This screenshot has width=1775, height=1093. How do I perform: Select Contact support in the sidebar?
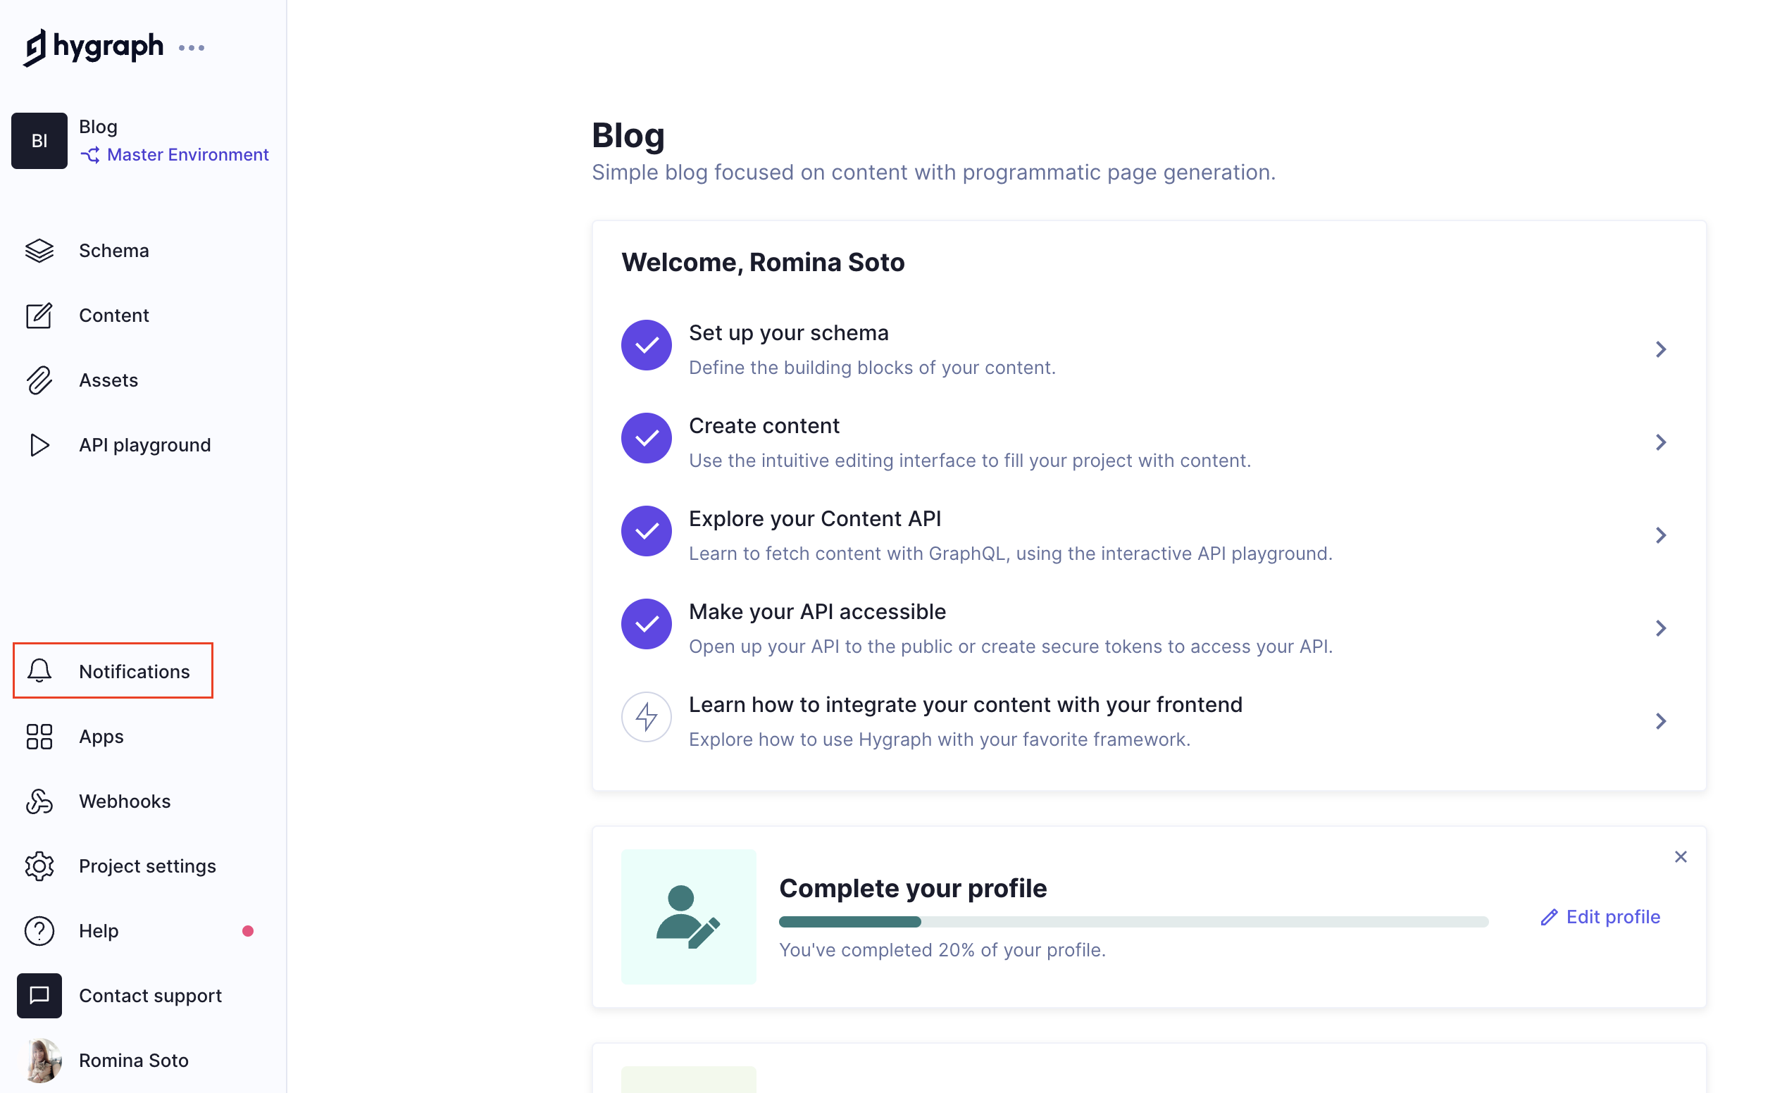pos(149,996)
